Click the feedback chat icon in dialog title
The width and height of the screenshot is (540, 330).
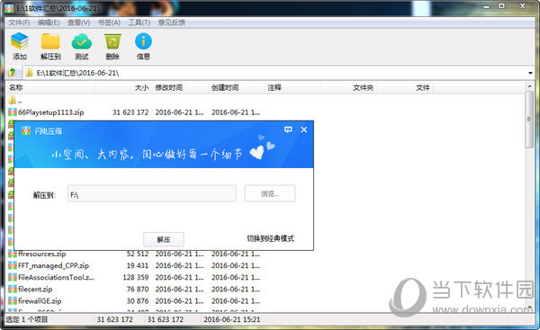288,129
